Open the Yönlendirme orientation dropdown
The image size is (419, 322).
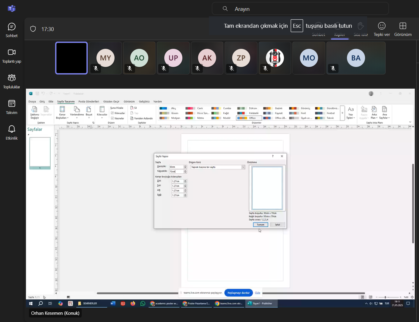point(77,112)
